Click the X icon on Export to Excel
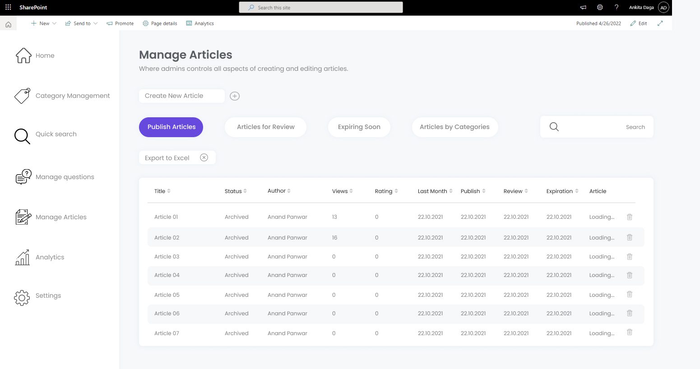 tap(204, 157)
